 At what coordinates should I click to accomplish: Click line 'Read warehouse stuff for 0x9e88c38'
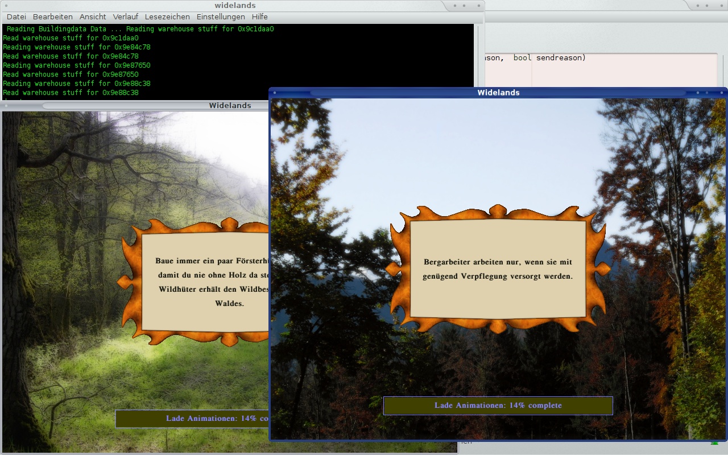[71, 93]
